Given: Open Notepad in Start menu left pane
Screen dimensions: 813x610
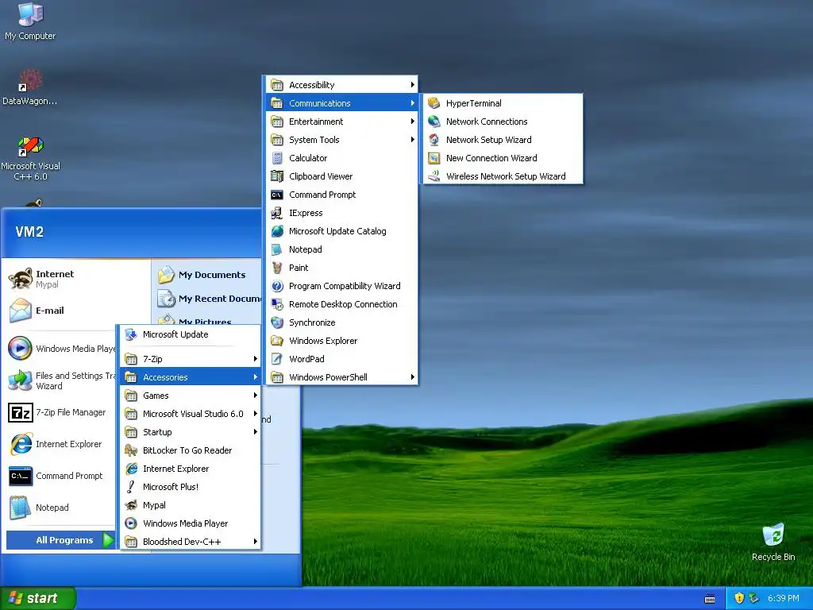Looking at the screenshot, I should 60,508.
